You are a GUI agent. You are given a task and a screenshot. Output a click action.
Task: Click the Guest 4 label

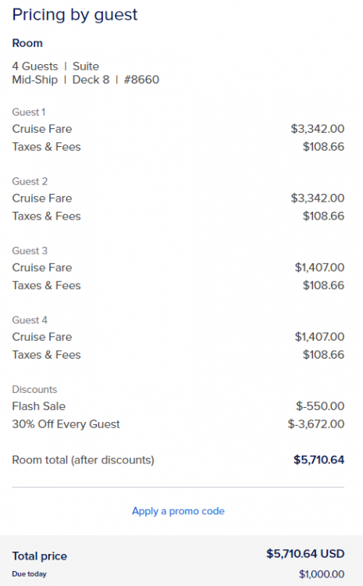point(30,320)
